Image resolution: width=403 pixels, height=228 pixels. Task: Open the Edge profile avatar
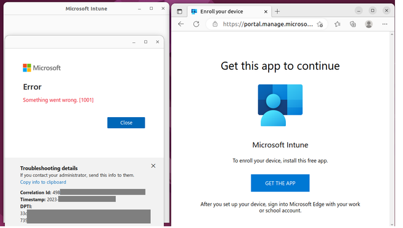point(369,24)
